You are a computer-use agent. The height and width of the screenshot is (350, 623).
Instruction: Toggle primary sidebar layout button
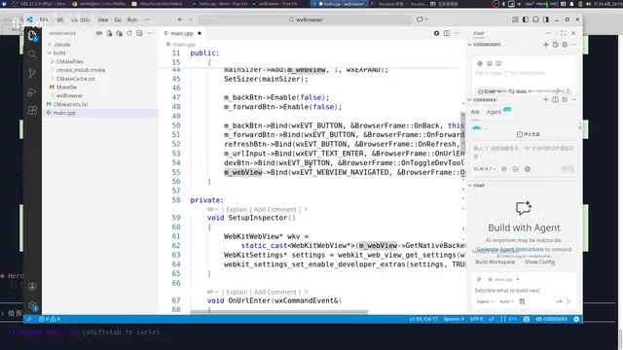point(526,19)
